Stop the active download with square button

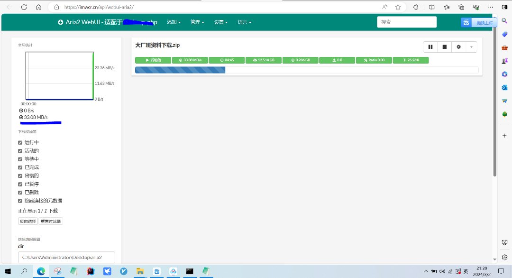[444, 46]
